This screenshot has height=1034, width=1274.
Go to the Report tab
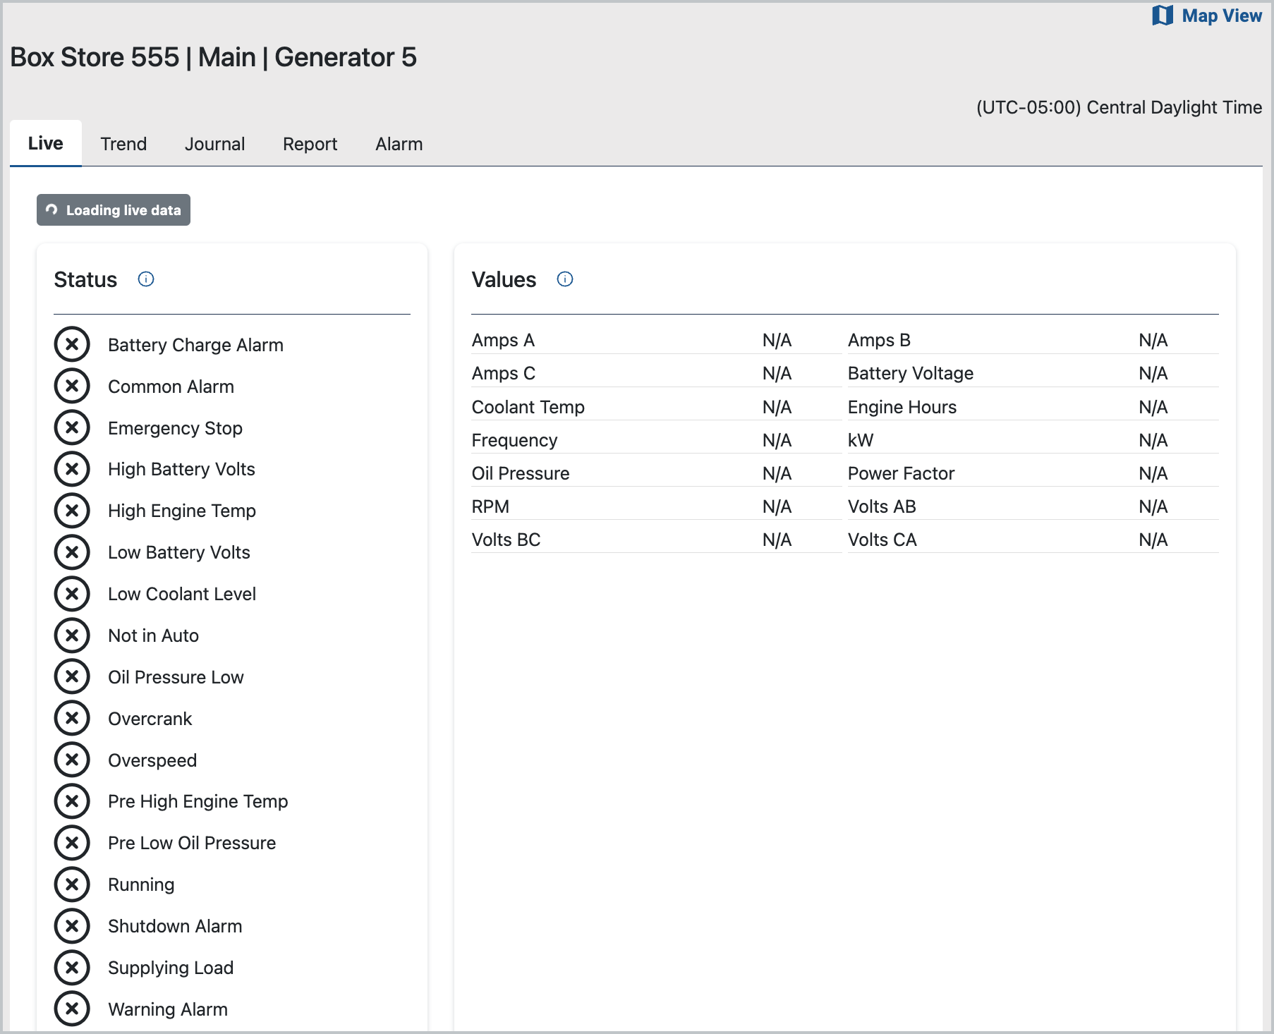click(x=310, y=144)
